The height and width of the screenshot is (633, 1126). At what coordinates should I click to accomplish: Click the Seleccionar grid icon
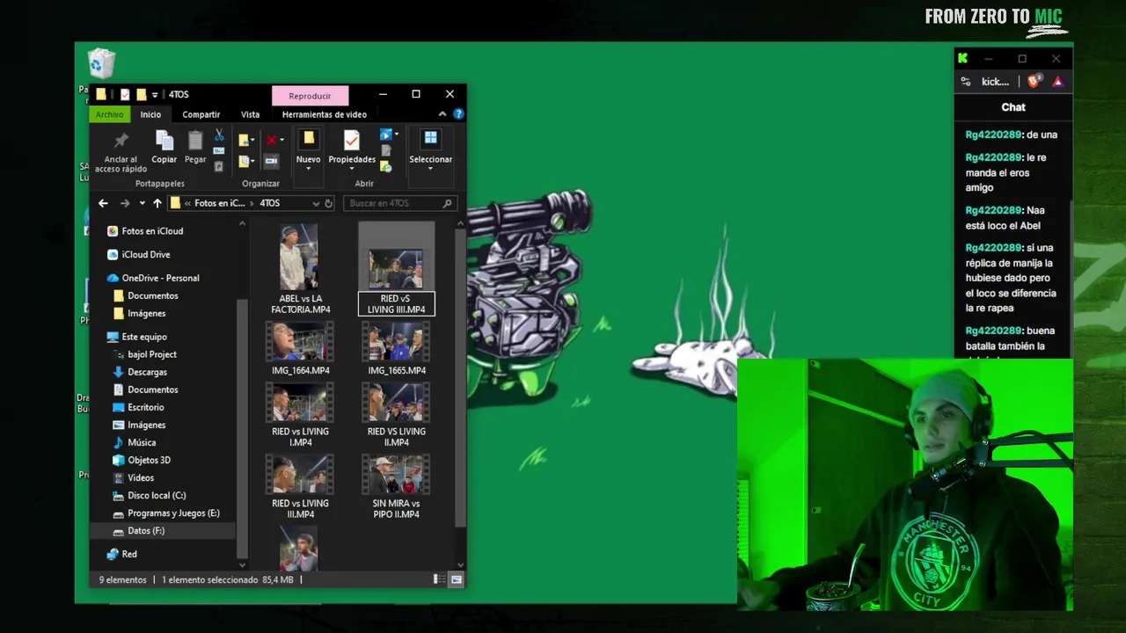pyautogui.click(x=430, y=138)
